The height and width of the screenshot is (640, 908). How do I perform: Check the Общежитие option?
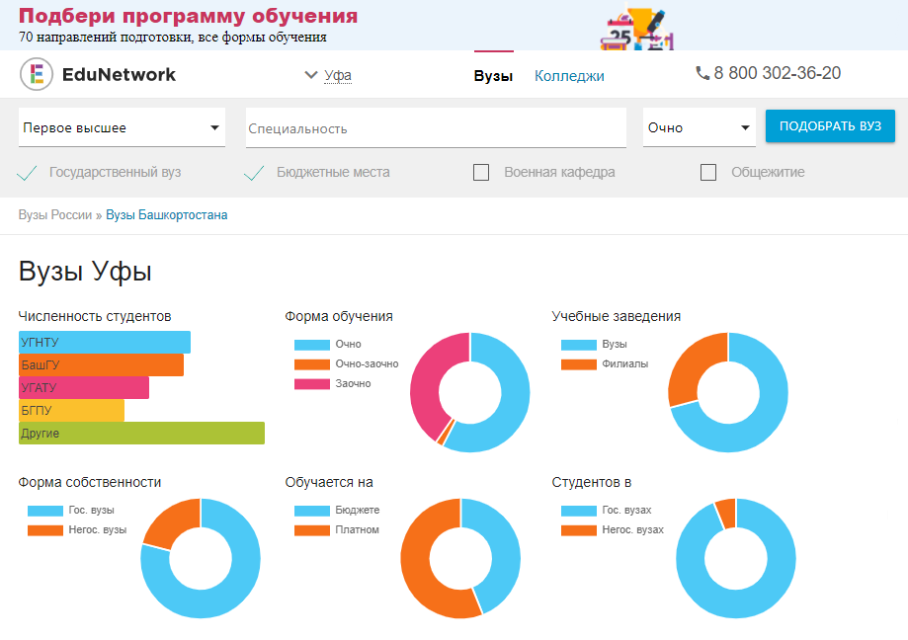tap(708, 173)
